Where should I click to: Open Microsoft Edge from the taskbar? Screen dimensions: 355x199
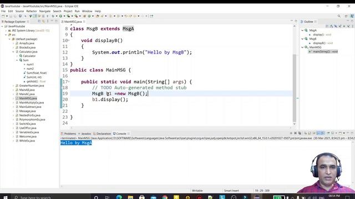click(x=119, y=197)
